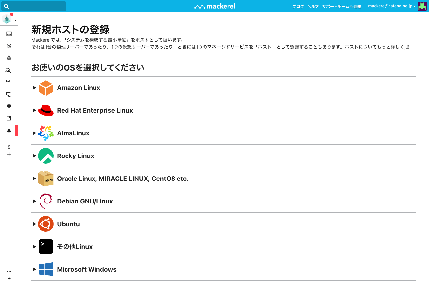This screenshot has height=287, width=429.
Task: Click the Red Hat fedora logo
Action: (x=46, y=110)
